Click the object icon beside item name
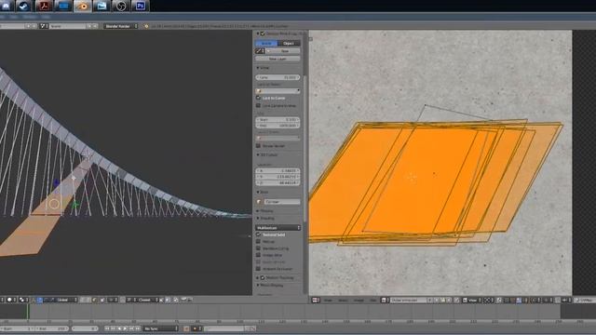Viewport: 596px width, 335px height. (259, 202)
